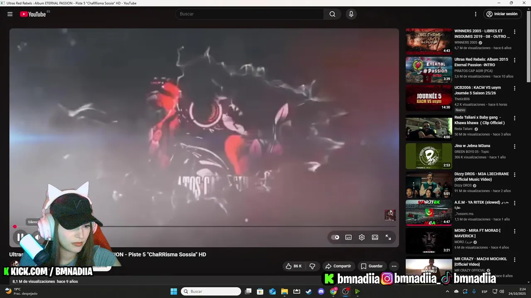
Task: Open Task View on taskbar
Action: pos(248,291)
